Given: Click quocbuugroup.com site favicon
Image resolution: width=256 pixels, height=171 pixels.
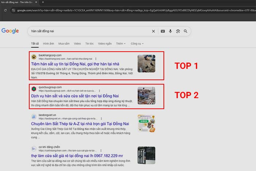Looking at the screenshot, I should [x=34, y=89].
